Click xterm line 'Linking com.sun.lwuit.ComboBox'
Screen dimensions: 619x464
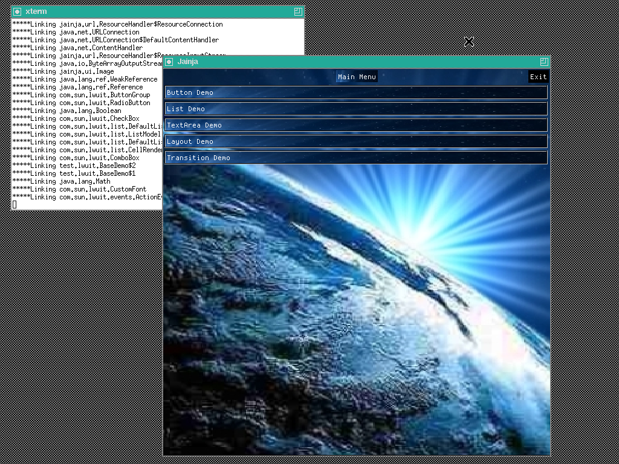[76, 158]
